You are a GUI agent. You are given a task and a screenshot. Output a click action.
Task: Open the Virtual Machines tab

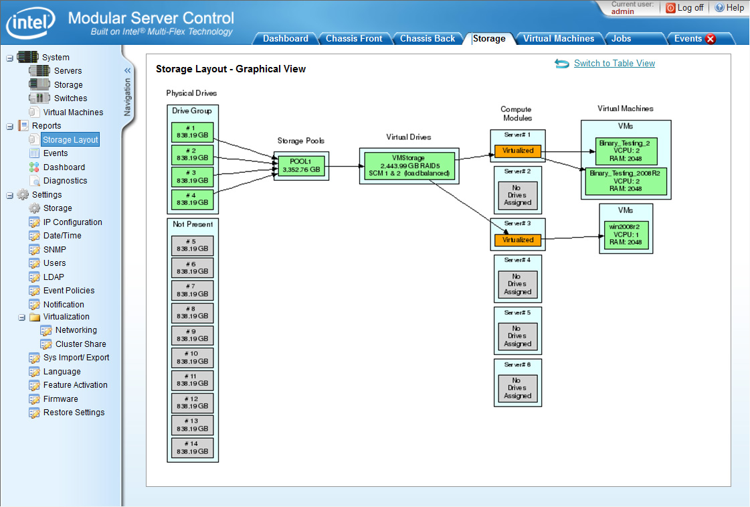click(558, 38)
